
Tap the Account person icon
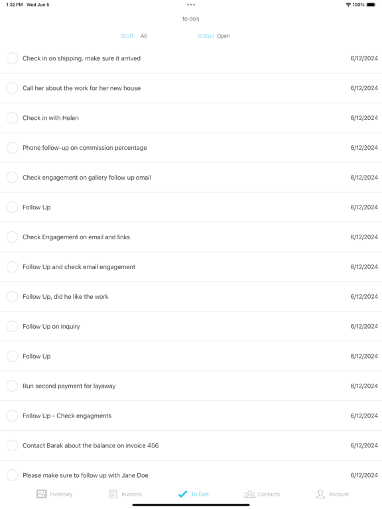[320, 494]
